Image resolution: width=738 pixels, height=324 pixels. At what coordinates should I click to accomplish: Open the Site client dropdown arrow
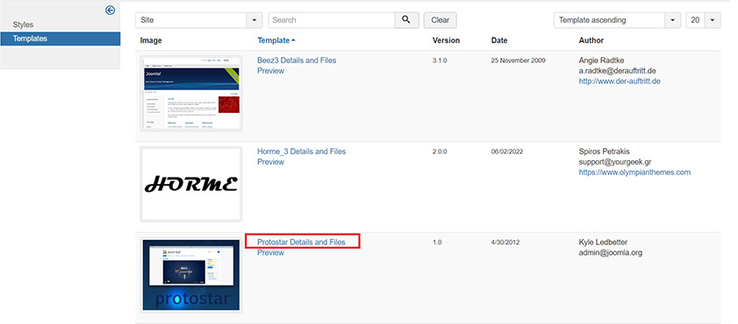[x=254, y=20]
